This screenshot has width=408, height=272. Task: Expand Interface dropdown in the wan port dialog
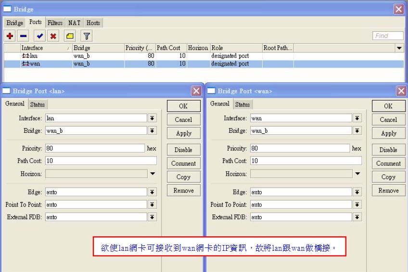357,118
